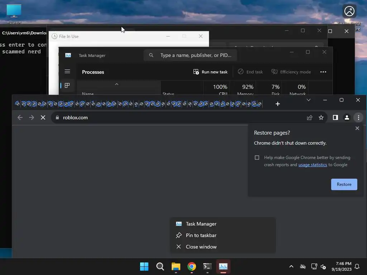Select Task Manager in the context menu
Screen dimensions: 367x275
223,224
